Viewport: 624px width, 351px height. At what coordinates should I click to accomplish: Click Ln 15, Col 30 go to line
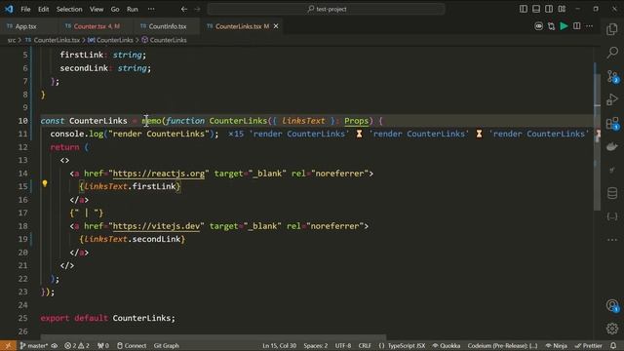click(280, 345)
